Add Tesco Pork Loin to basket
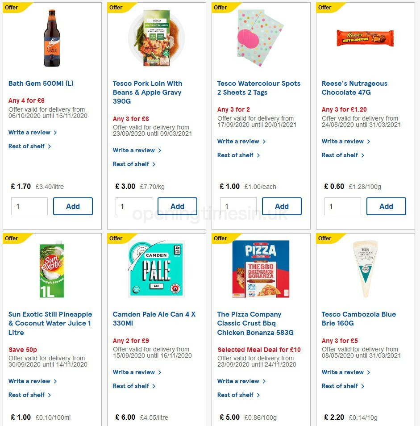 [177, 206]
